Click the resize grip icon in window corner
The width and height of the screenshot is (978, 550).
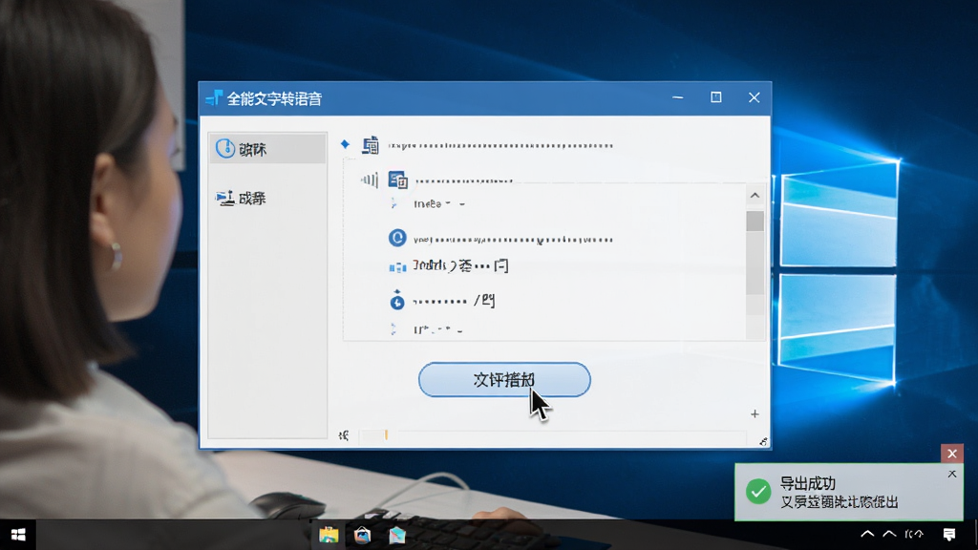(x=763, y=441)
